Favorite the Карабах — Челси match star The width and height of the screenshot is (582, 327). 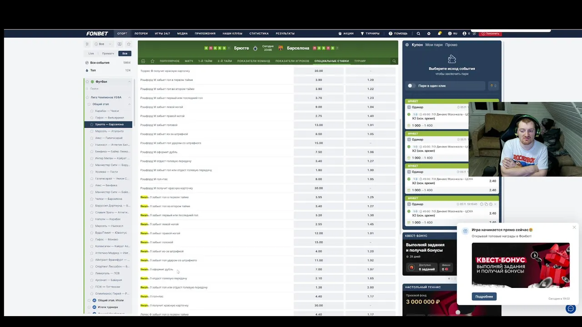91,111
